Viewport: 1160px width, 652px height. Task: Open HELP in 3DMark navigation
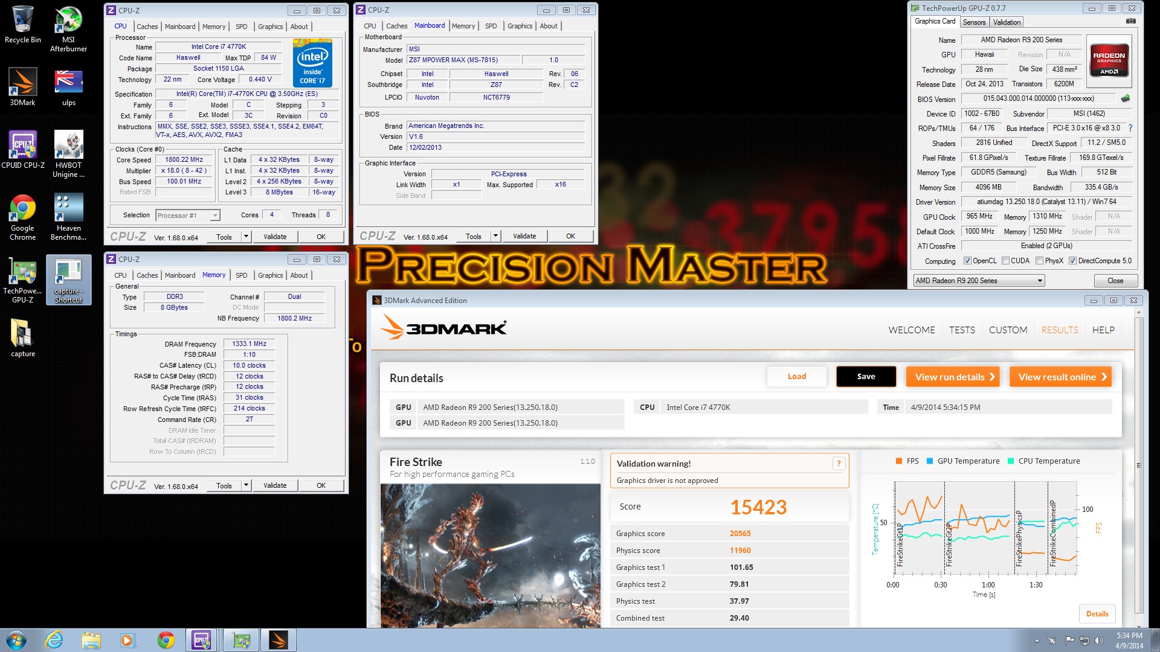click(1103, 330)
